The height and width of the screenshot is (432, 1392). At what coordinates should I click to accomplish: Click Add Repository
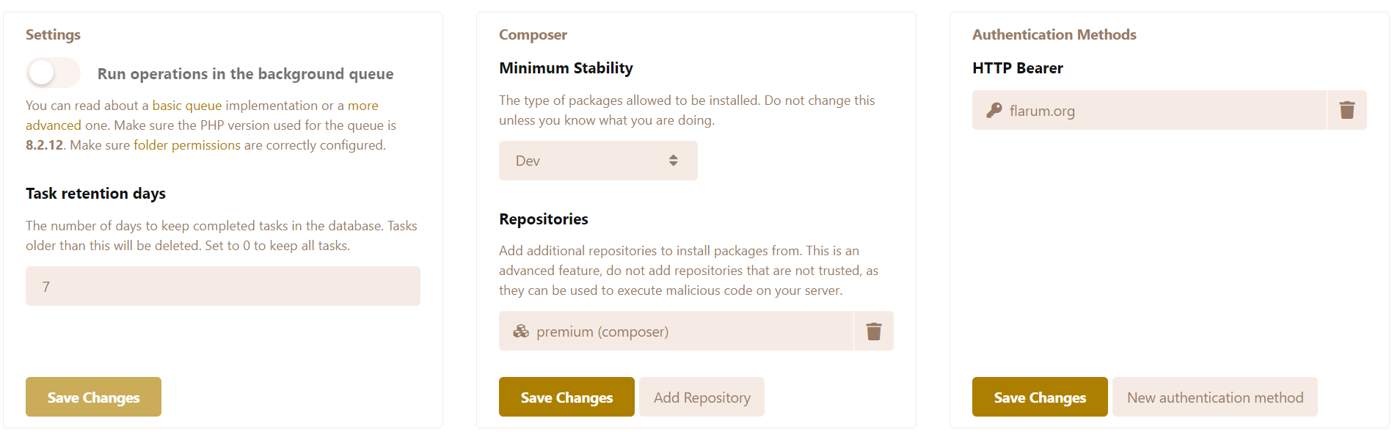(x=702, y=397)
